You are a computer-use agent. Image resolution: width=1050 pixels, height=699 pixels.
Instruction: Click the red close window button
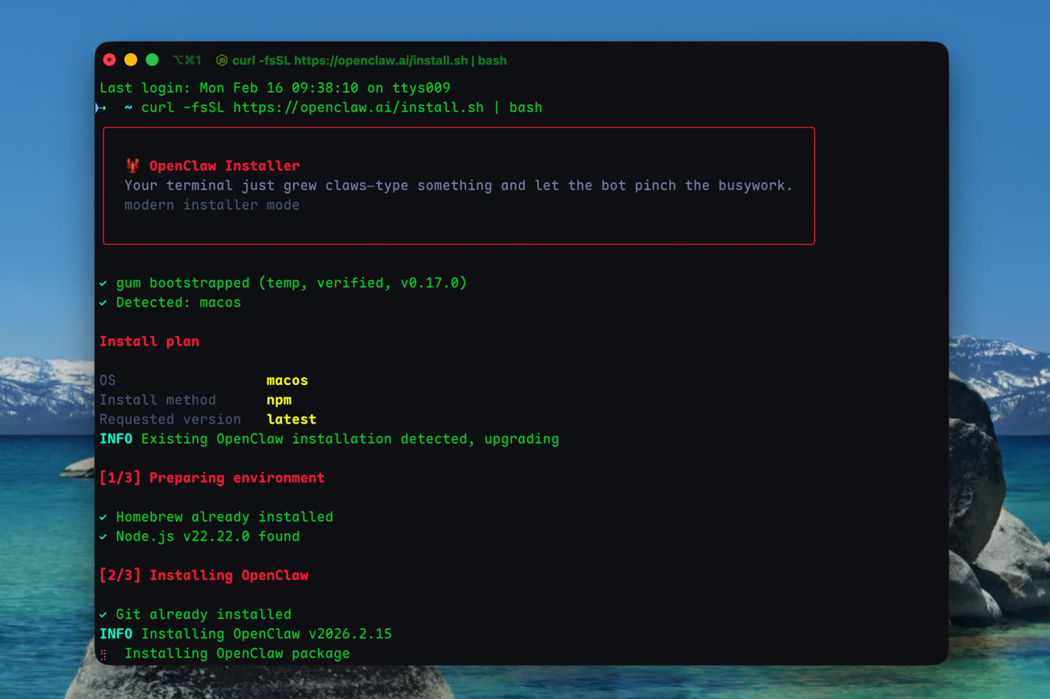(x=110, y=60)
